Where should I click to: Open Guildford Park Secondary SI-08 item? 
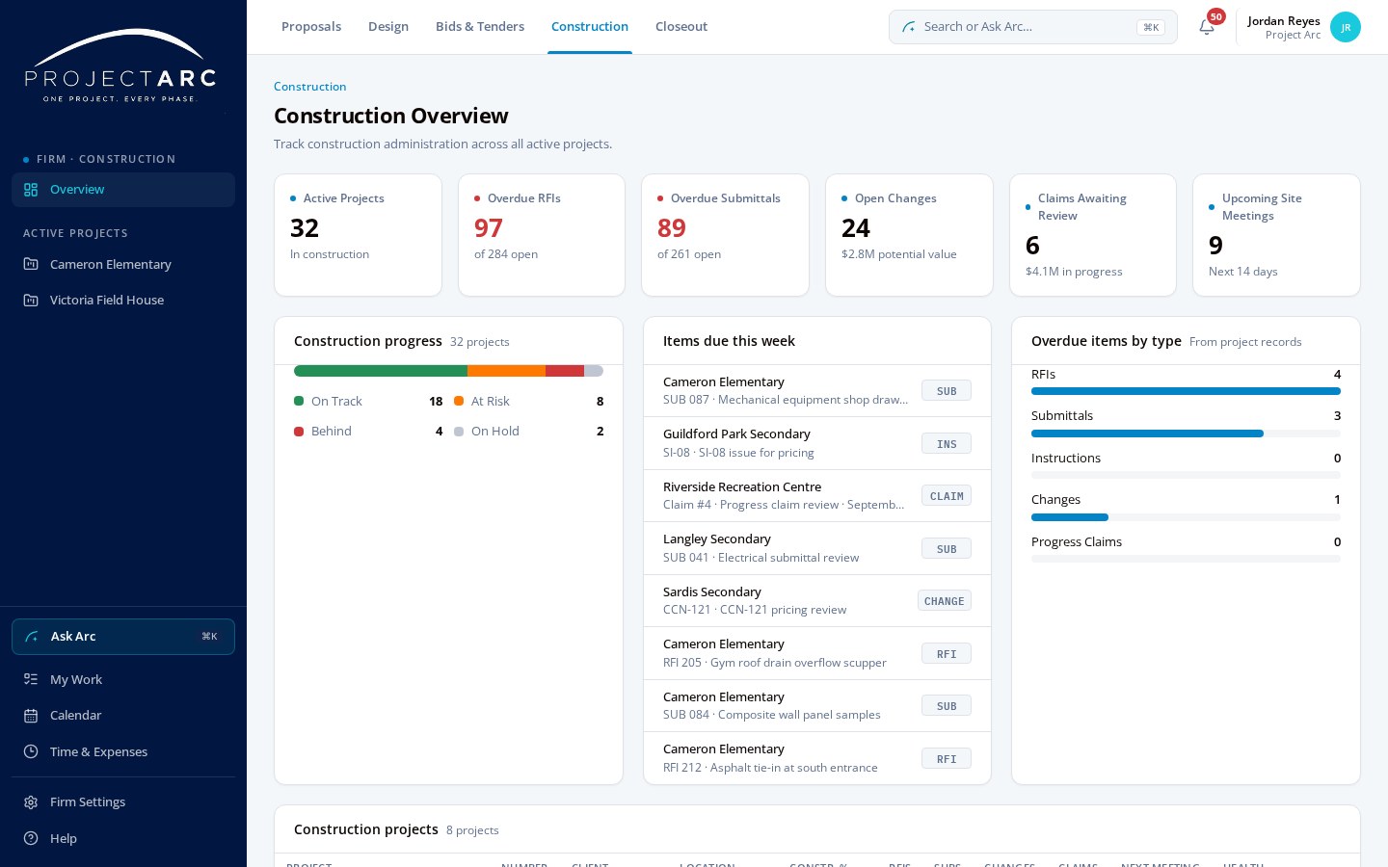(x=817, y=443)
